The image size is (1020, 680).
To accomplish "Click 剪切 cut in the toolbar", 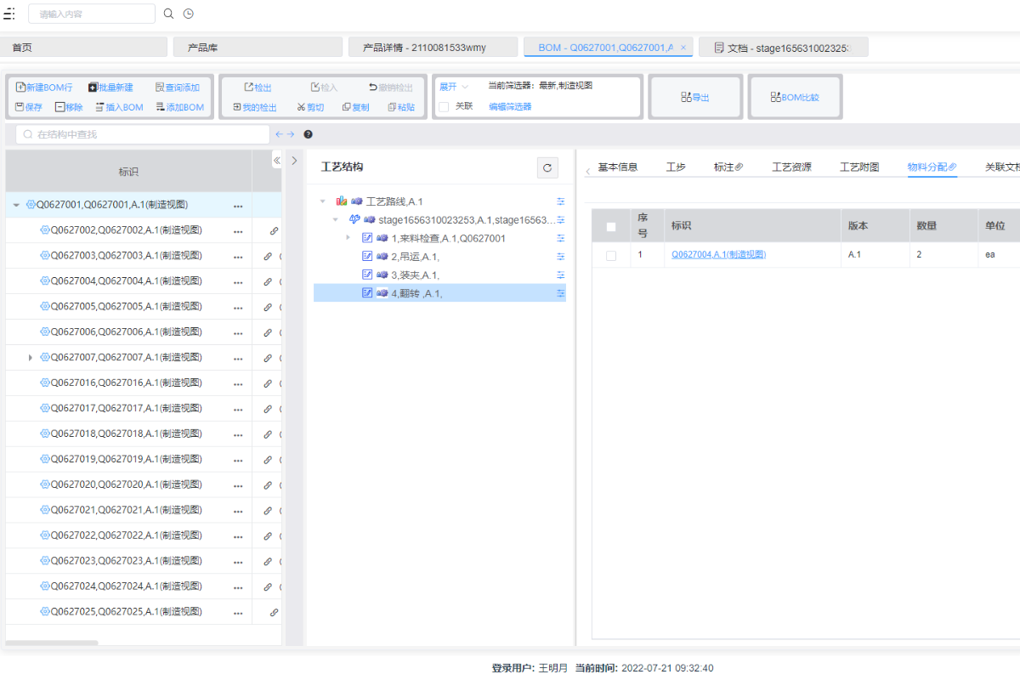I will 310,107.
